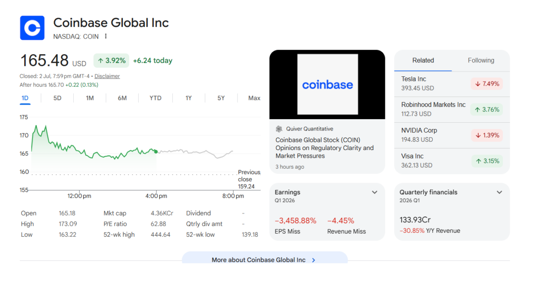
Task: Open Coinbase Global Stock news headline
Action: point(324,148)
